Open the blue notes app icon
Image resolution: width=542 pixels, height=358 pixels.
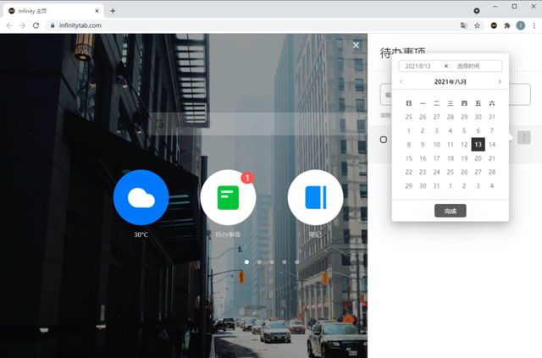[x=316, y=197]
